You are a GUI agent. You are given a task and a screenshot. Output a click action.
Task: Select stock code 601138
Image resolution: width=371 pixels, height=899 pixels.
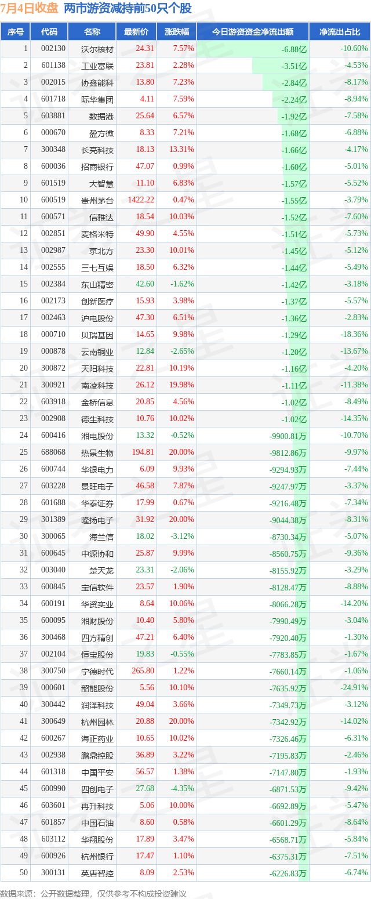53,66
